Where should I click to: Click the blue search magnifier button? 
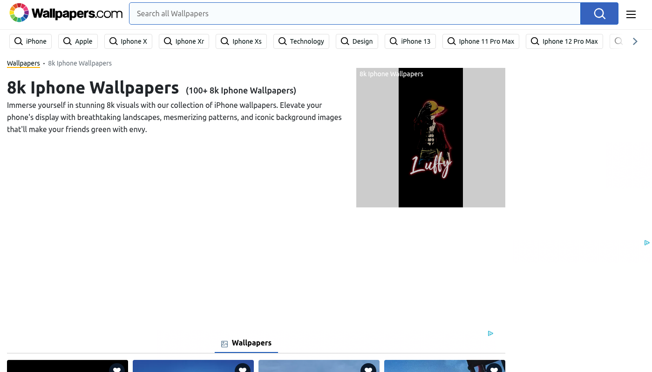click(x=599, y=13)
